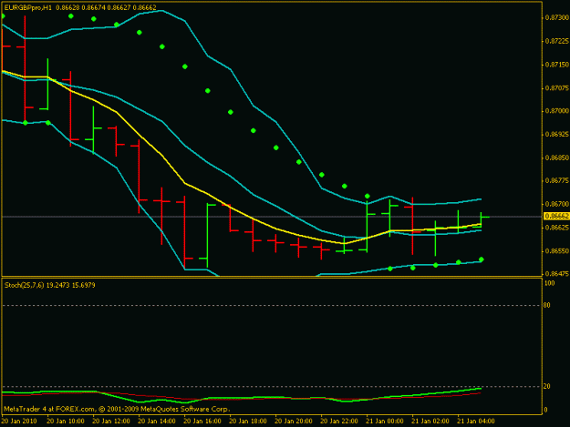Select the 0 level on stochastic scale
Viewport: 570px width, 427px height.
tap(545, 411)
